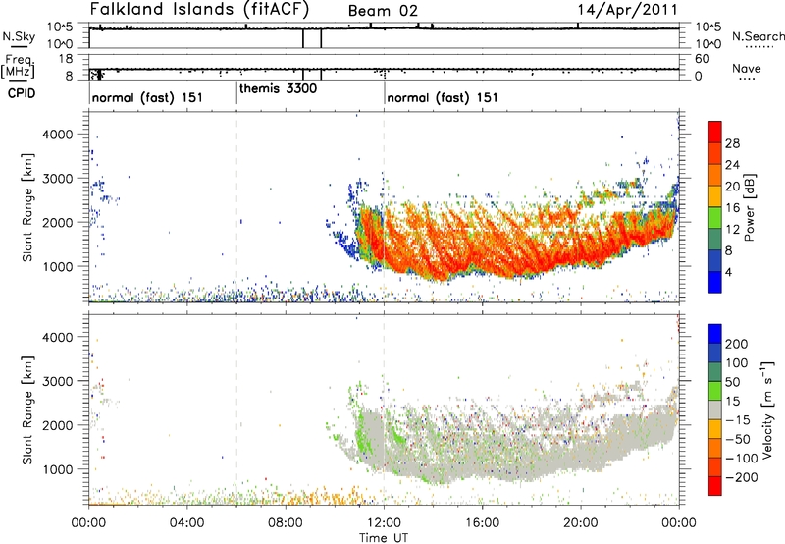The image size is (785, 544).
Task: Click the 'N.Sky' legend label
Action: [19, 36]
